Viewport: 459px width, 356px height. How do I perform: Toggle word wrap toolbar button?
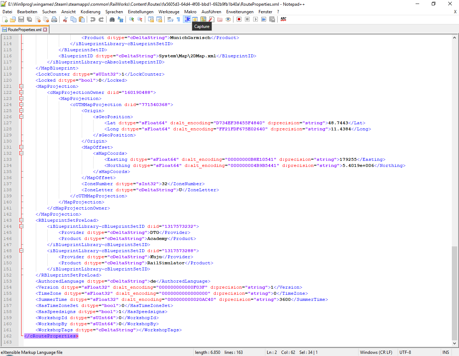point(170,19)
